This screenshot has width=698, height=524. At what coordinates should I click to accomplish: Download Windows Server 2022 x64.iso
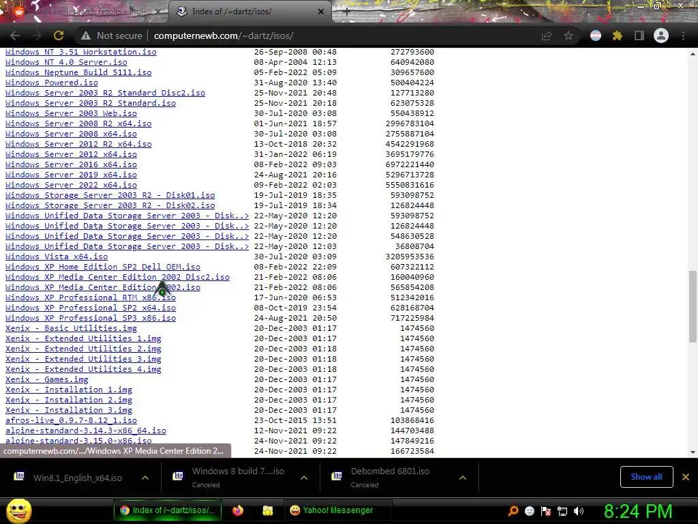pyautogui.click(x=71, y=185)
